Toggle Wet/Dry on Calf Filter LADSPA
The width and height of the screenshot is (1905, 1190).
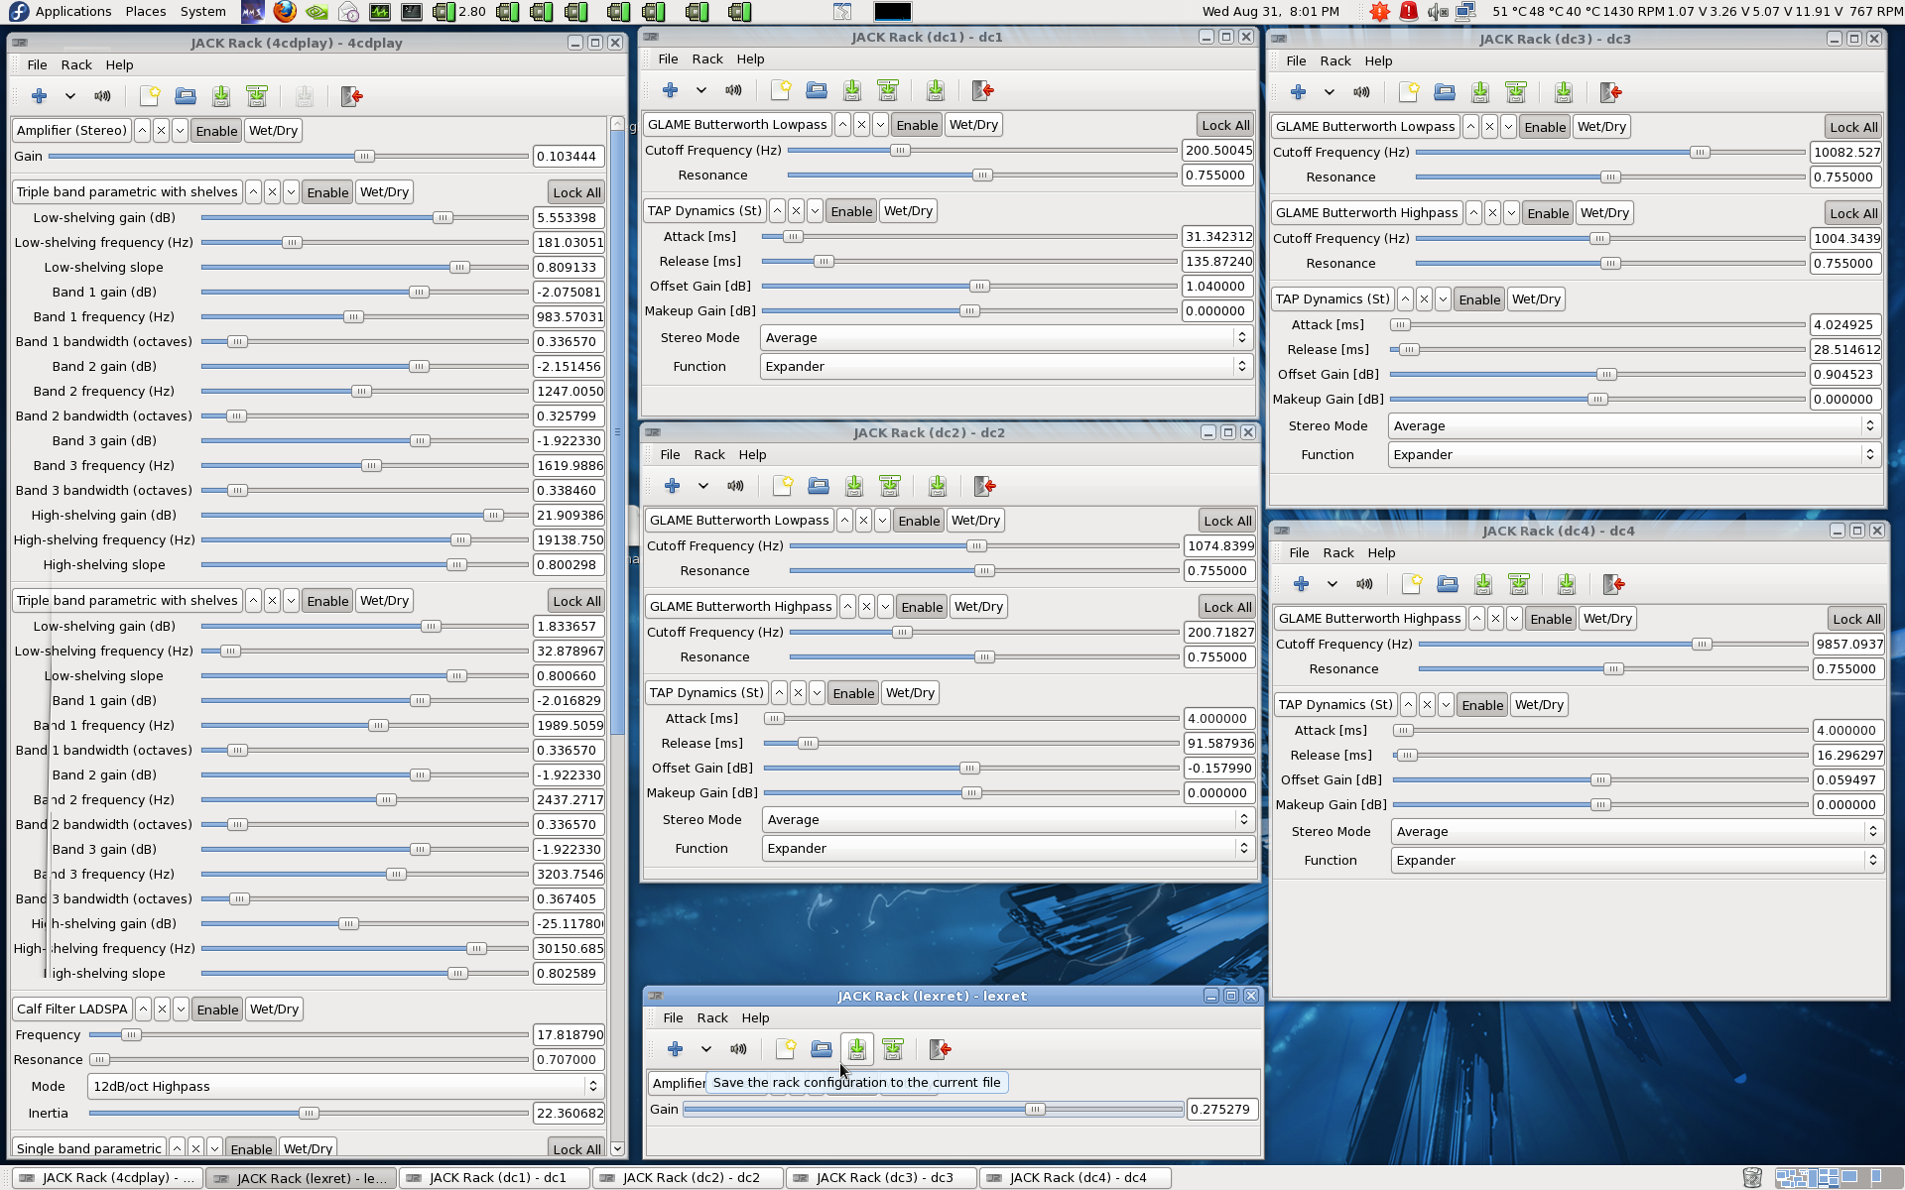(275, 1009)
